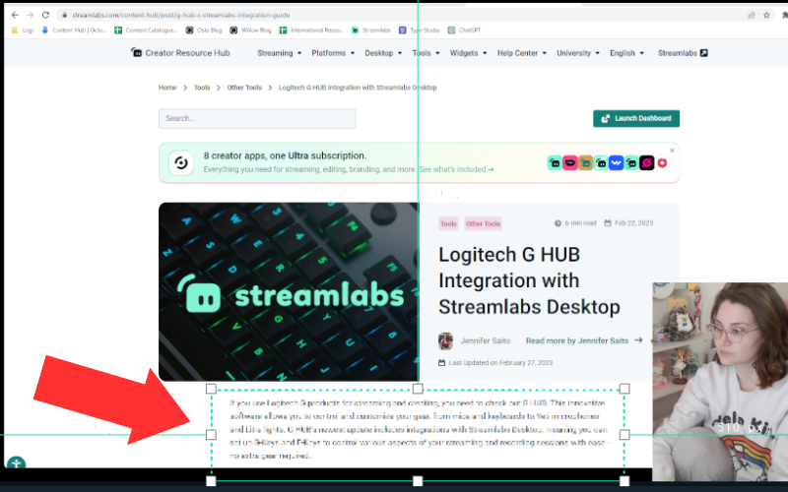Click Read more by Jennifer Saito
788x492 pixels.
click(584, 340)
